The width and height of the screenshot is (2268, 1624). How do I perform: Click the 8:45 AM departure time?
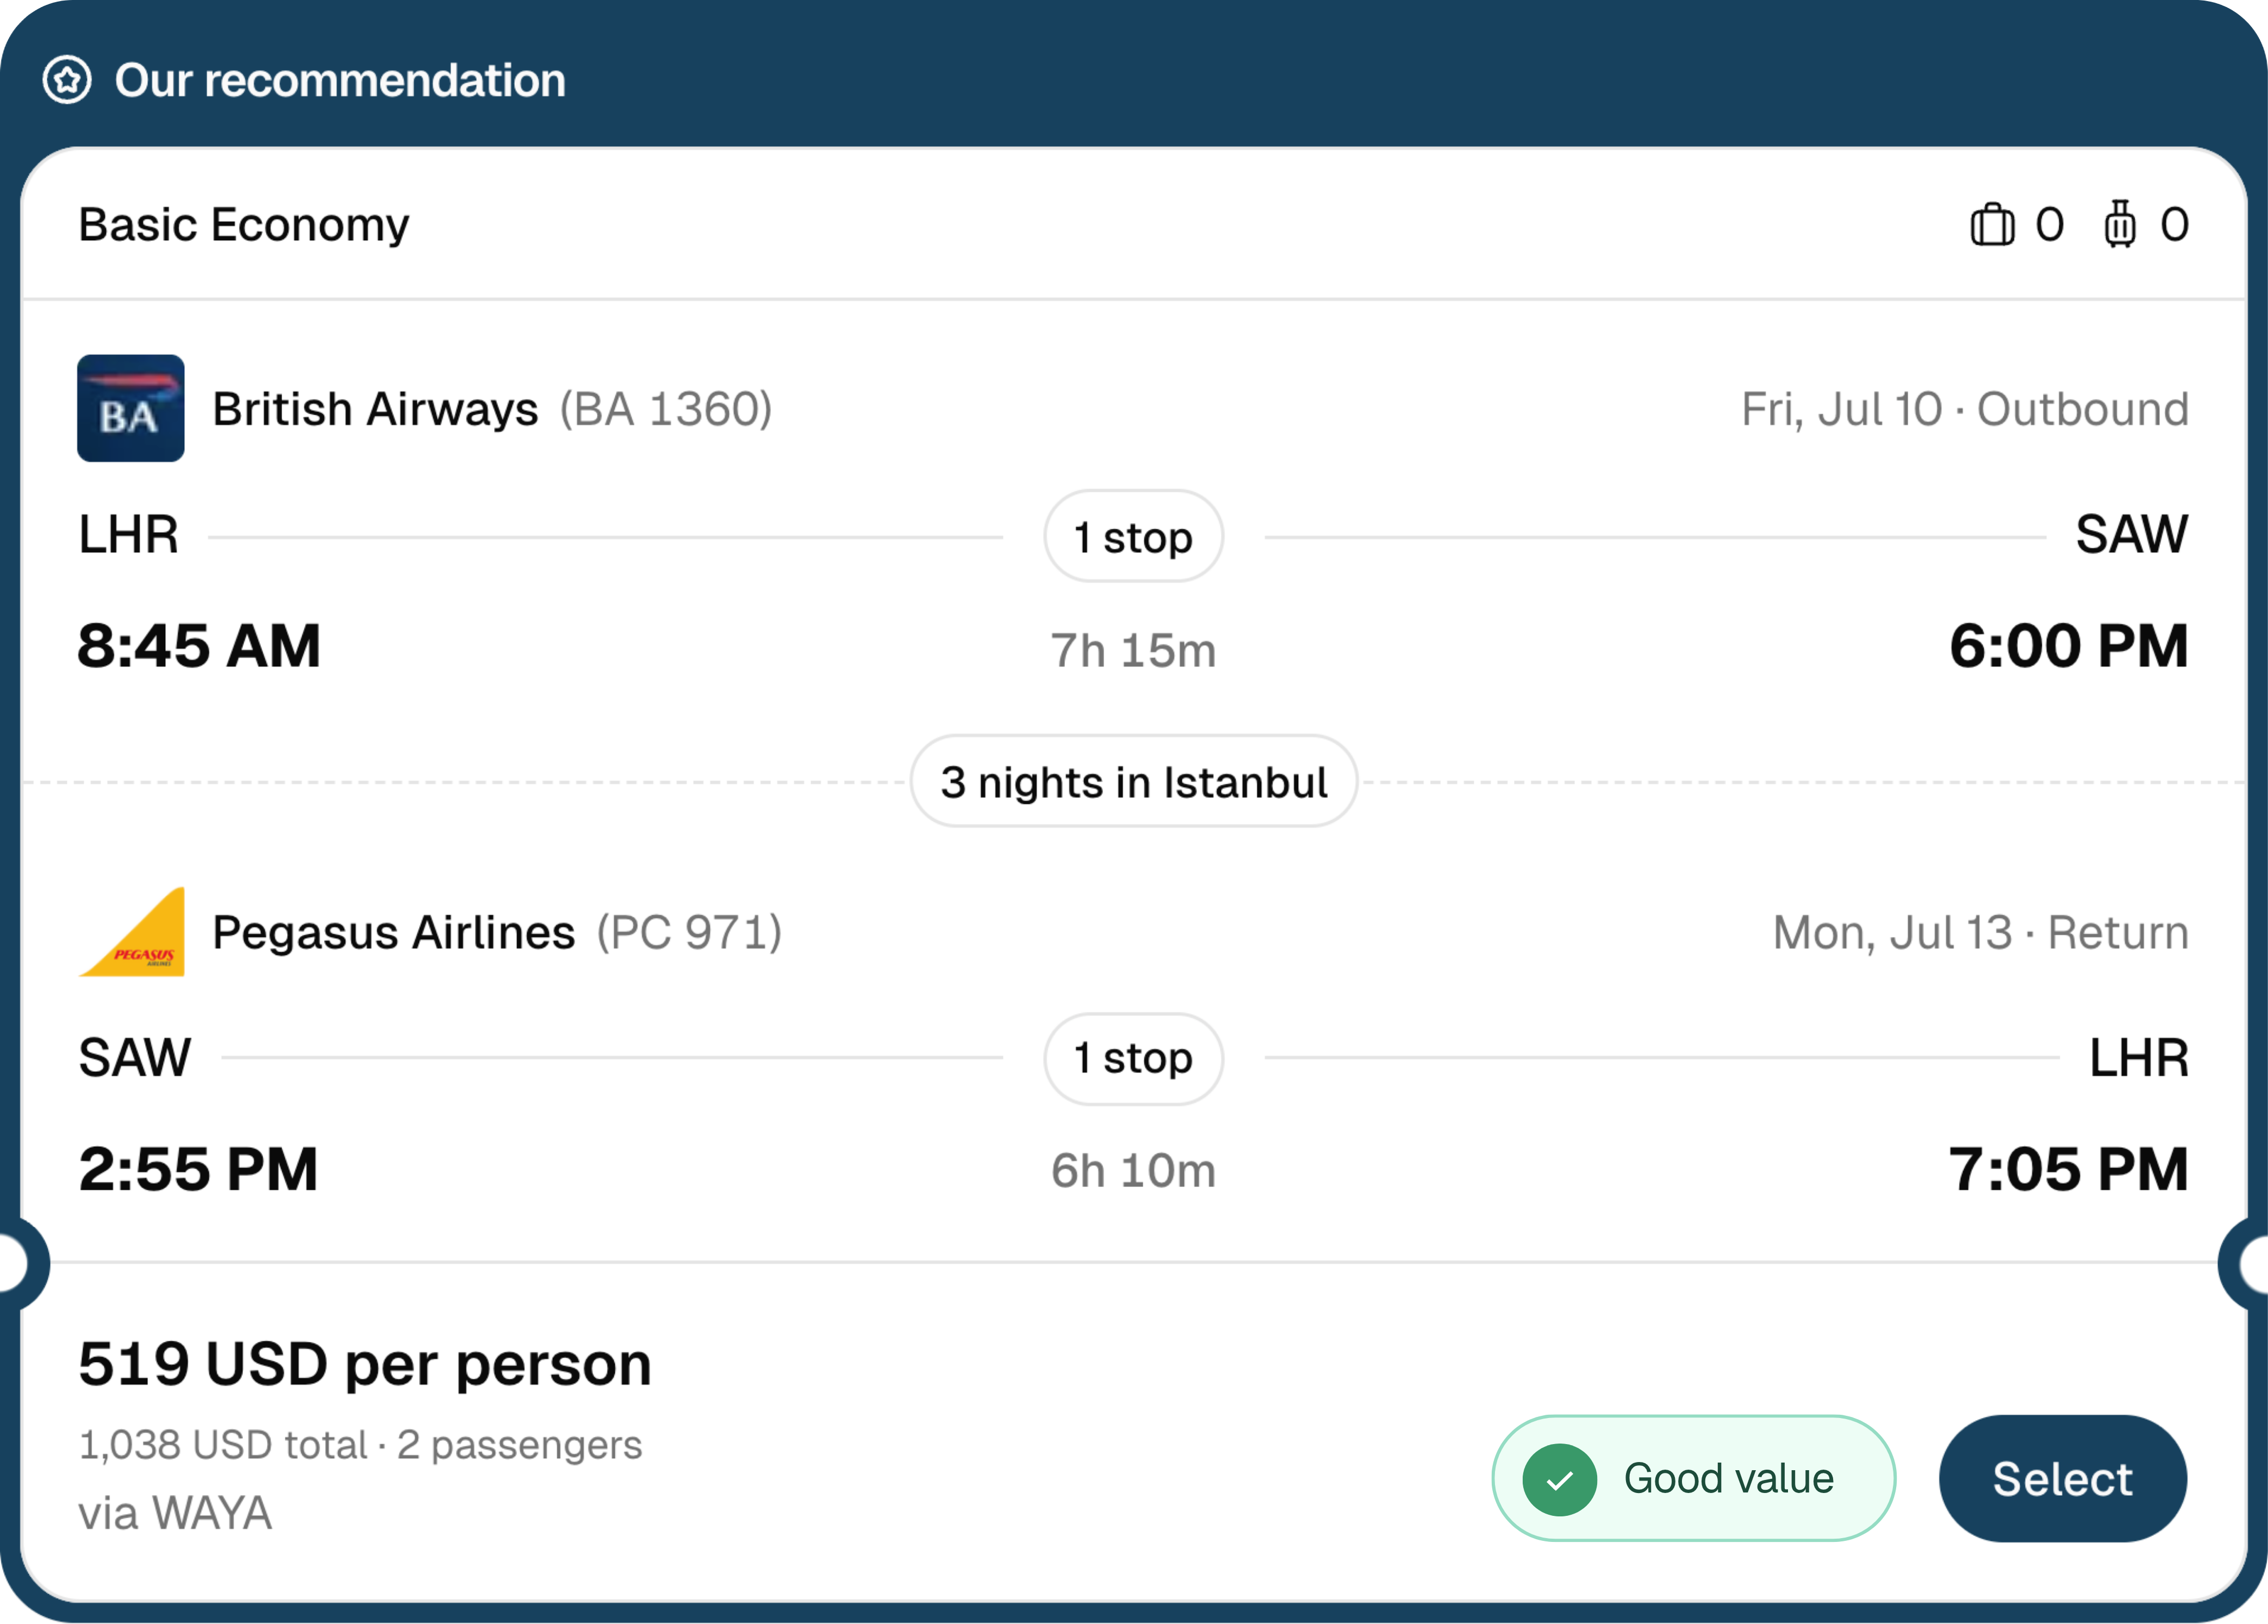click(x=200, y=645)
